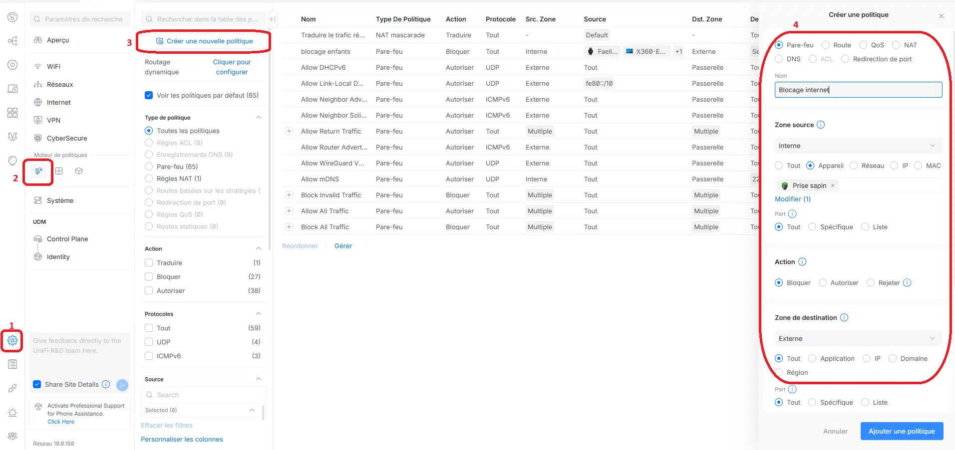This screenshot has width=955, height=450.
Task: Remove the Prise sapin device tag
Action: [x=833, y=185]
